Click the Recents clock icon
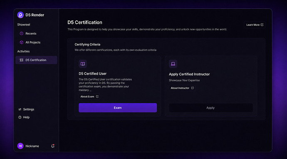This screenshot has height=159, width=287. tap(21, 33)
